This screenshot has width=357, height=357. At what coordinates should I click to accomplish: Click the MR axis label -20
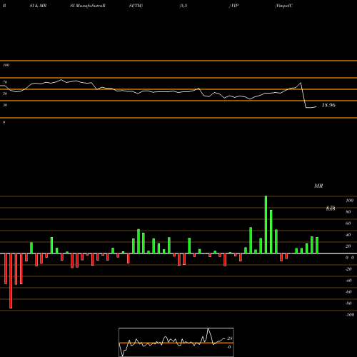[x=348, y=269]
